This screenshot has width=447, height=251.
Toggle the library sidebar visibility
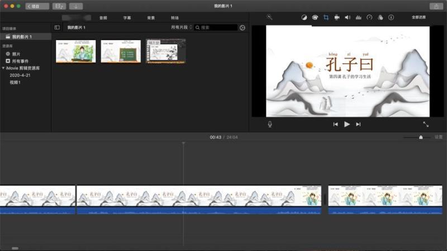57,27
